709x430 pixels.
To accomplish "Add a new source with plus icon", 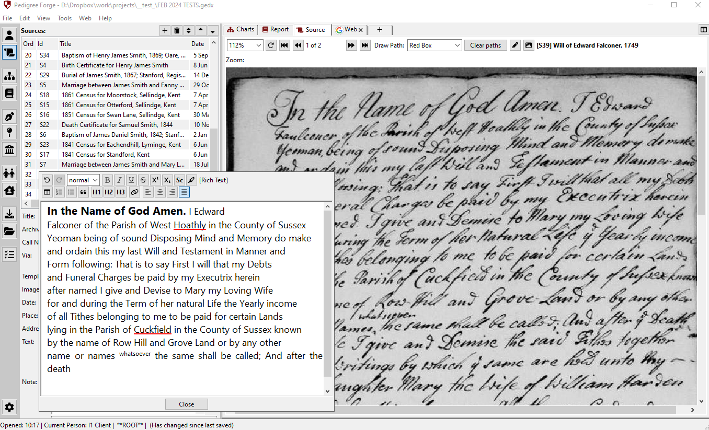I will click(x=165, y=31).
